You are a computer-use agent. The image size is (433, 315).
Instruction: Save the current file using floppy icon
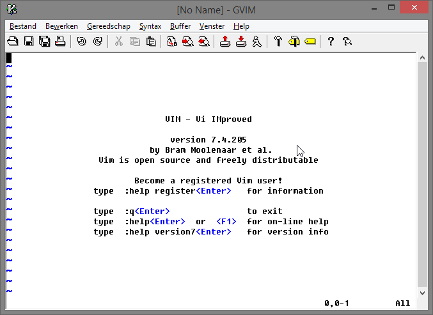click(29, 42)
